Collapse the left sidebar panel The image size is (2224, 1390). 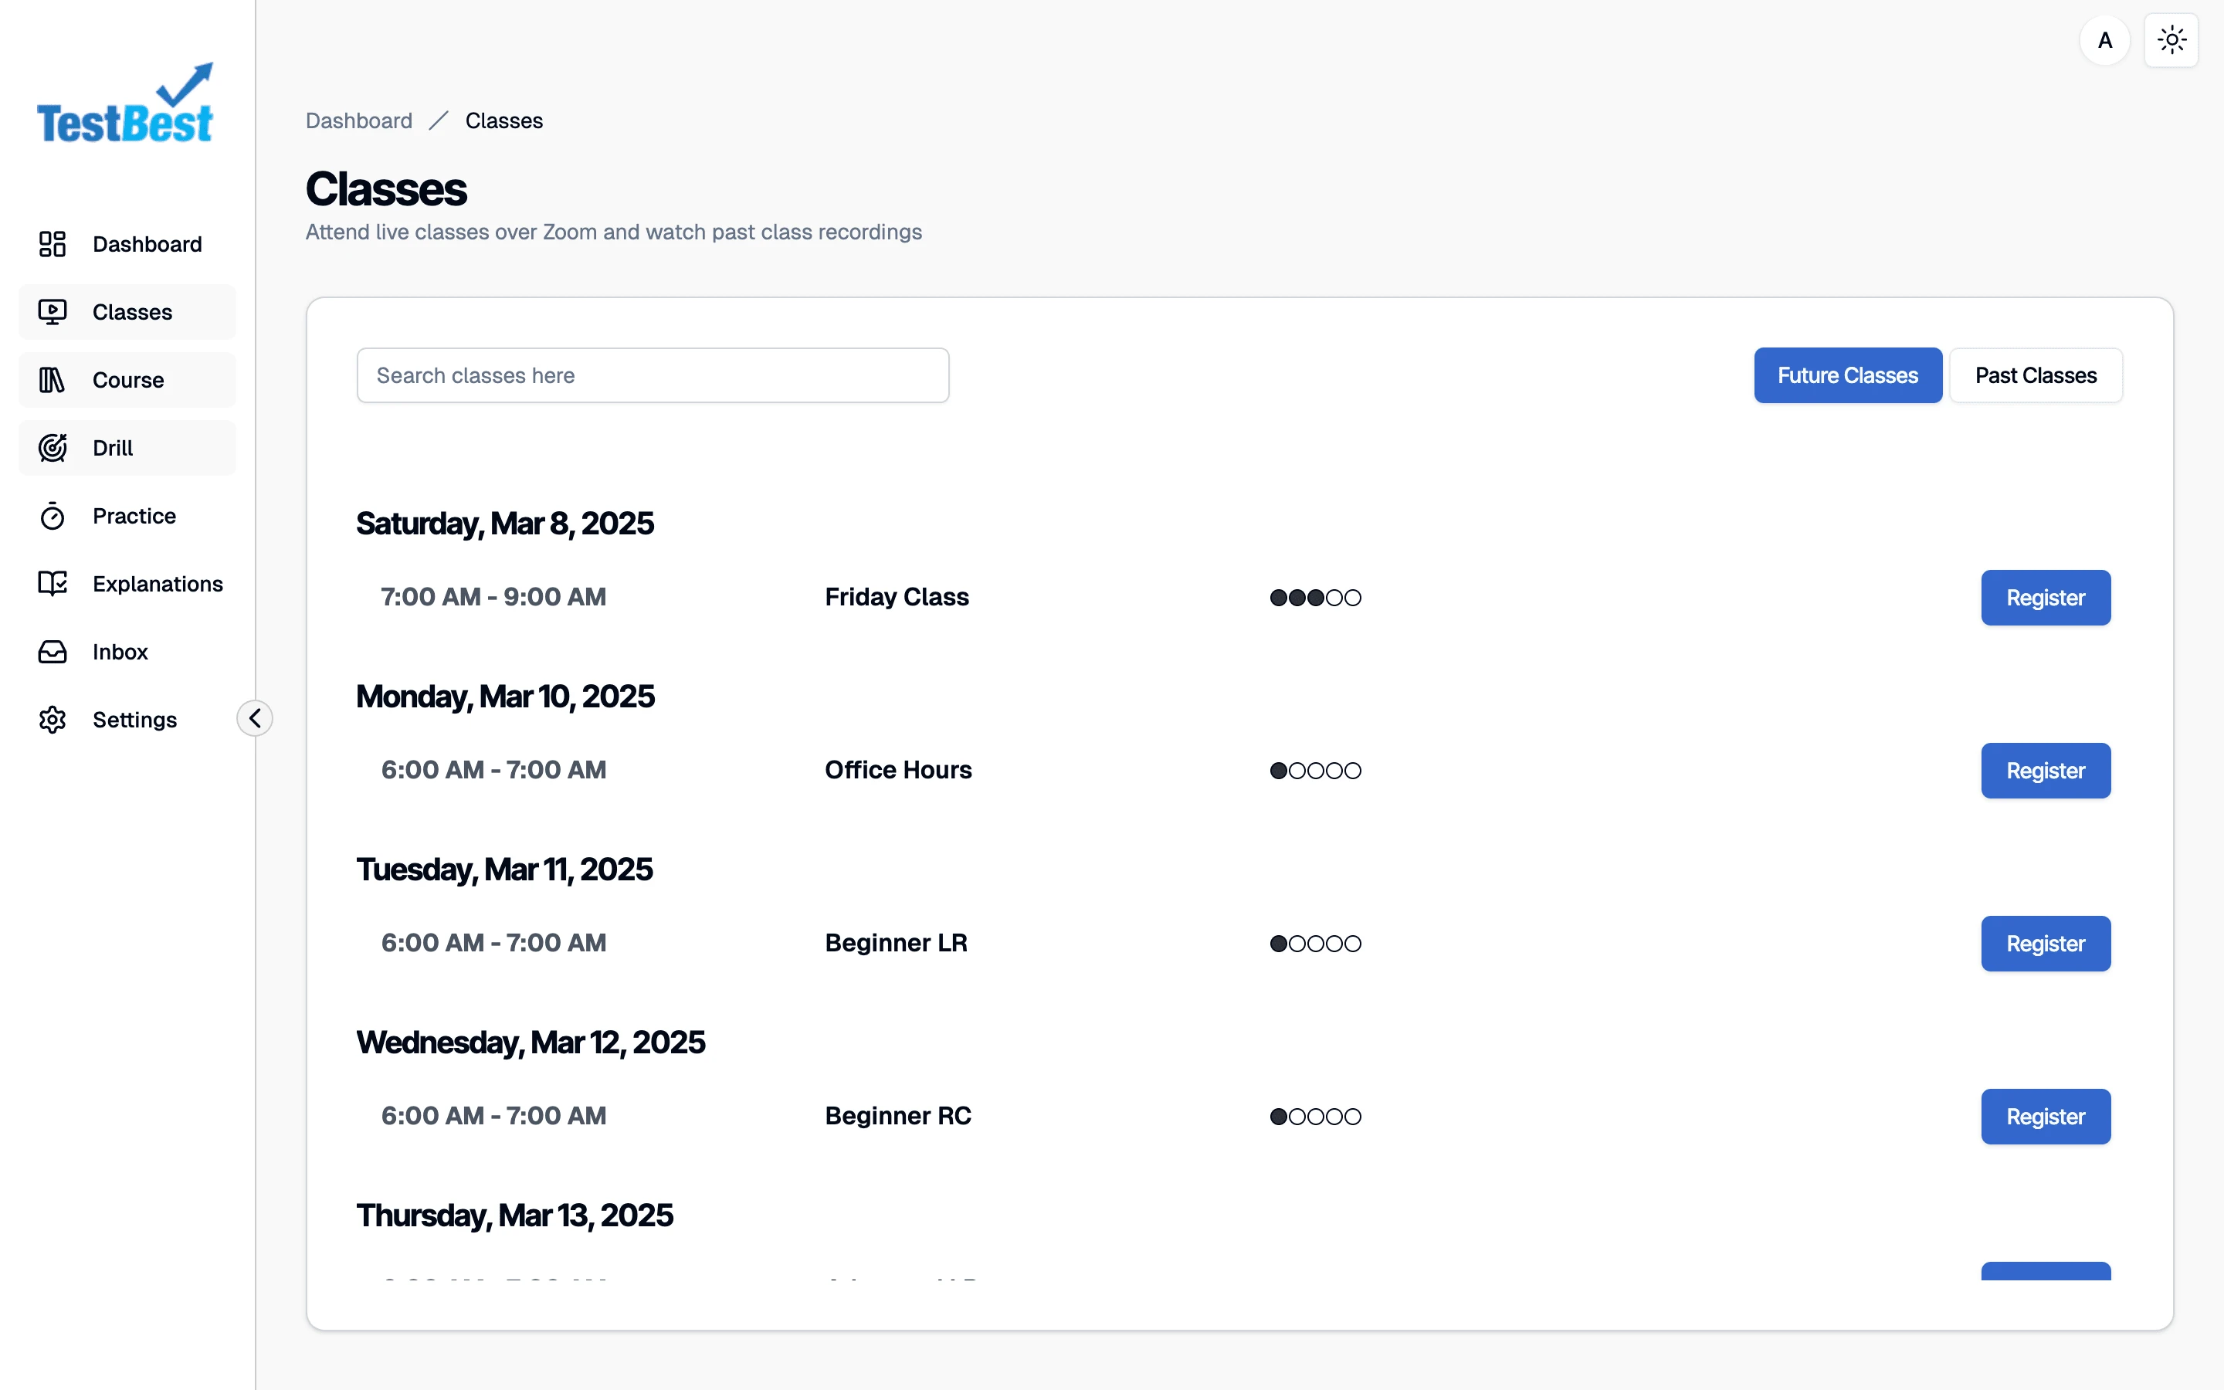click(x=255, y=719)
